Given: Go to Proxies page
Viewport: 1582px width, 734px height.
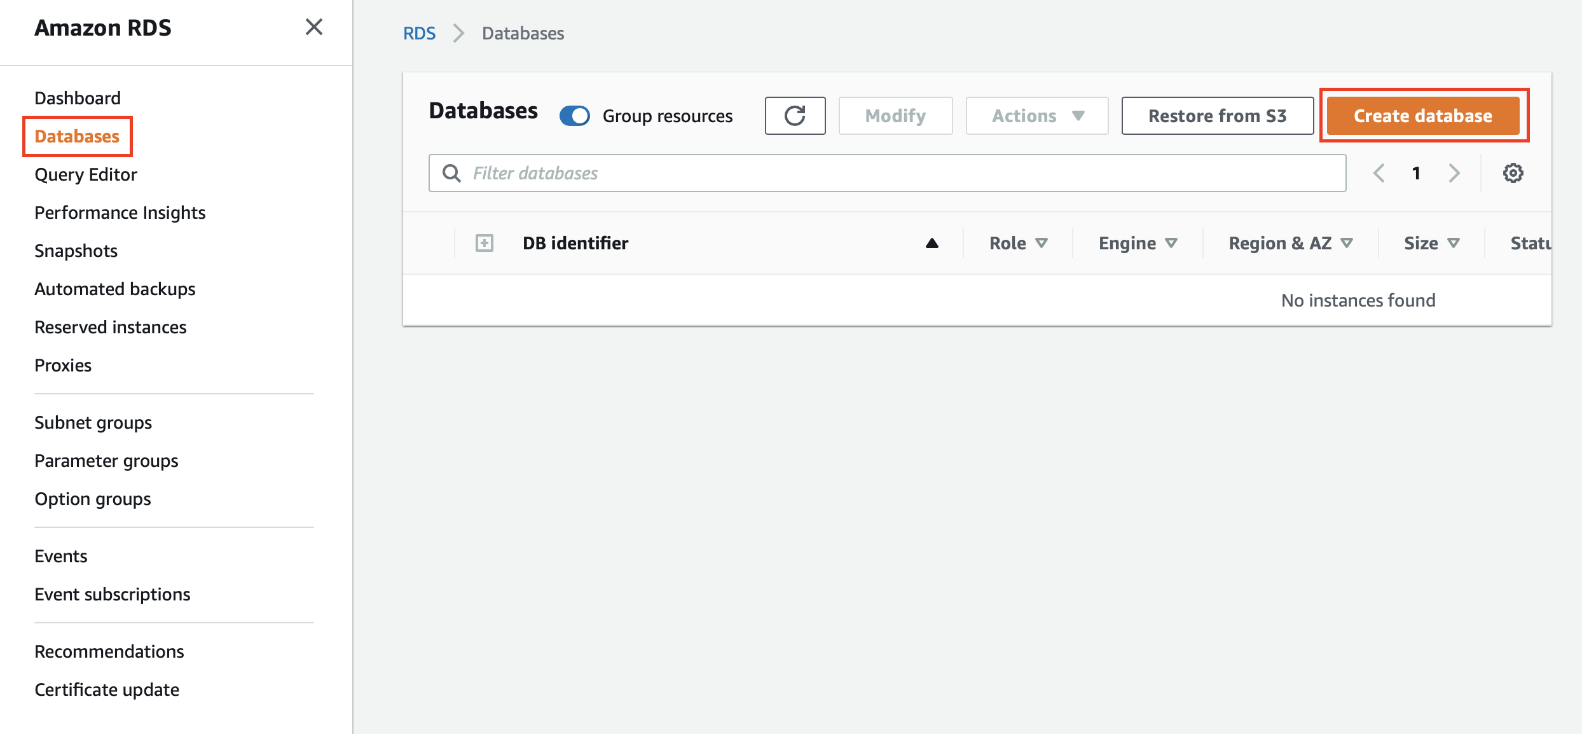Looking at the screenshot, I should click(x=63, y=365).
